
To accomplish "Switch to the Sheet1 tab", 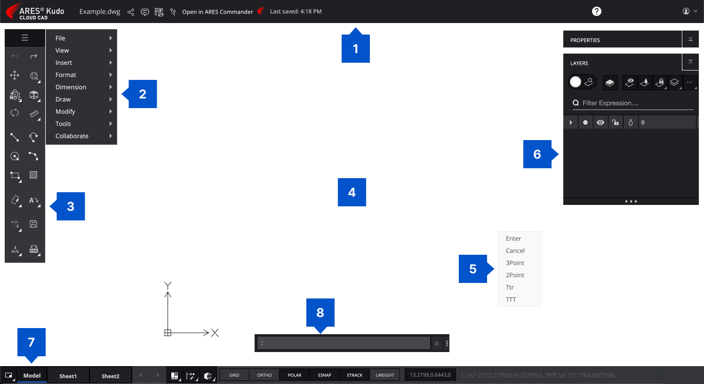I will click(x=68, y=376).
